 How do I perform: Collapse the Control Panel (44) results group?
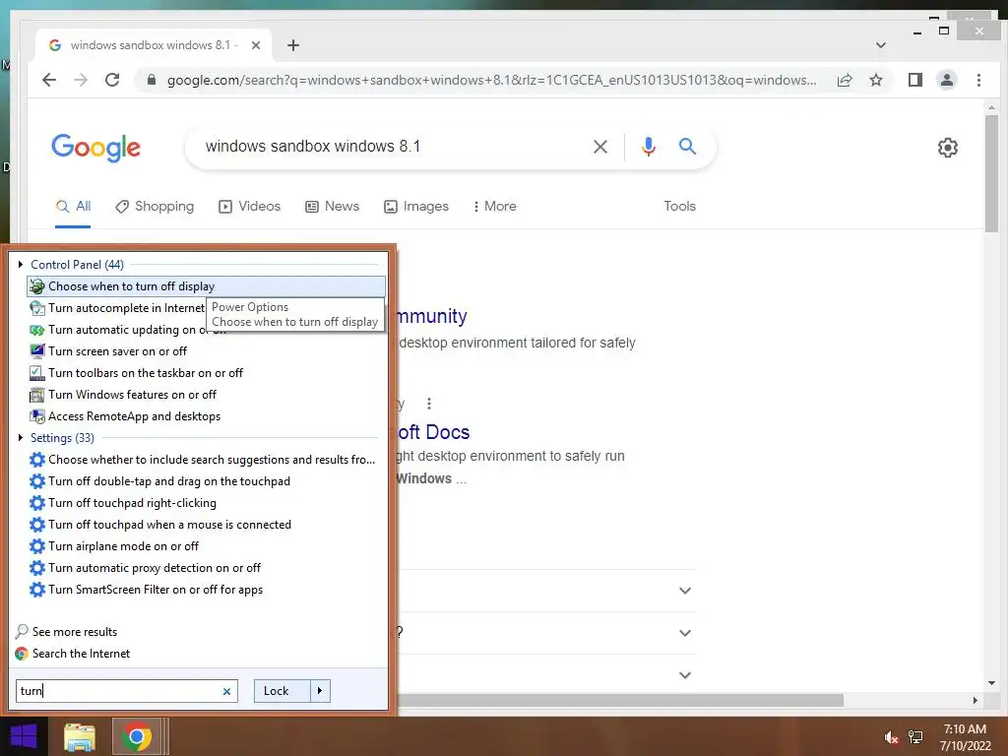[21, 264]
